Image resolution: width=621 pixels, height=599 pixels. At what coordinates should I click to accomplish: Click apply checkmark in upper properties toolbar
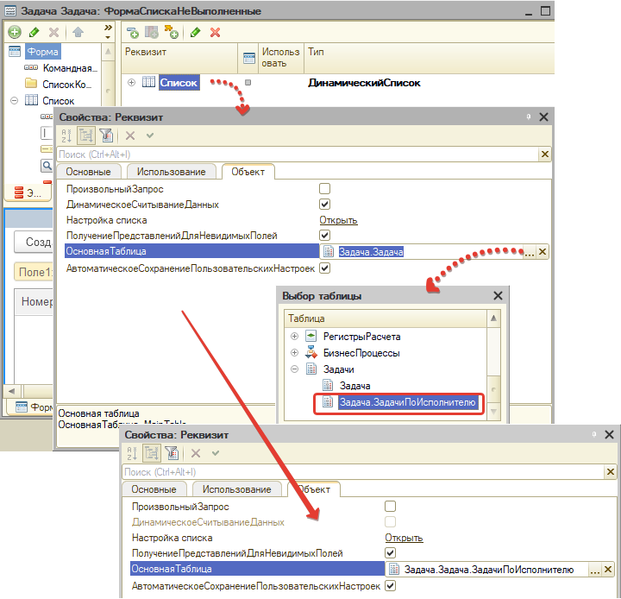tap(150, 136)
